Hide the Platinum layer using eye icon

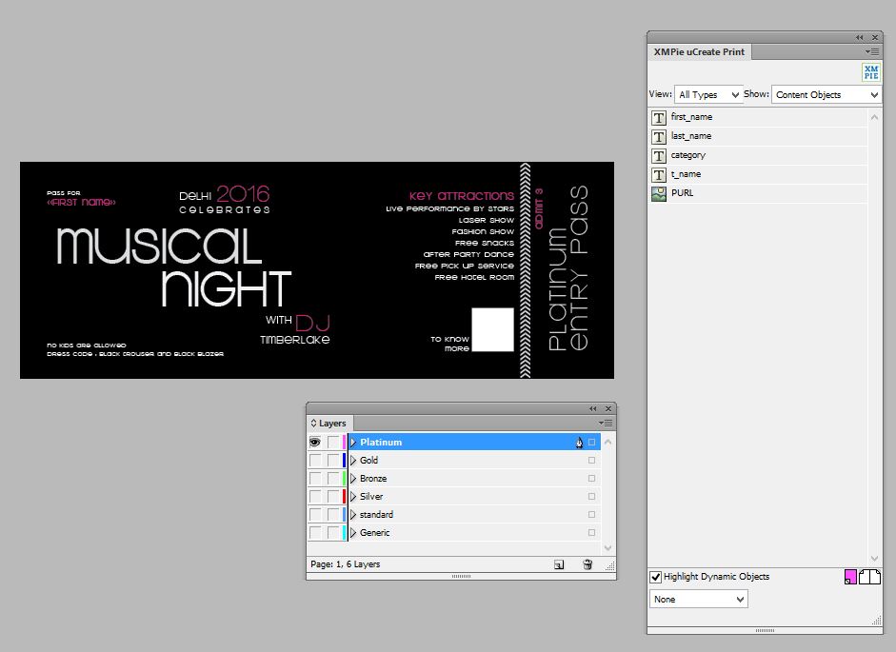(x=315, y=443)
